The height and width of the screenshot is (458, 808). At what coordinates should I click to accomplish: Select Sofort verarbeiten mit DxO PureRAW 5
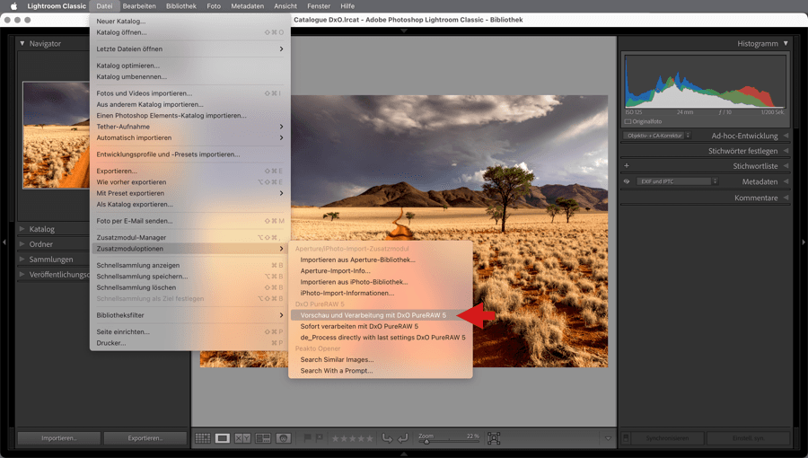pos(381,326)
